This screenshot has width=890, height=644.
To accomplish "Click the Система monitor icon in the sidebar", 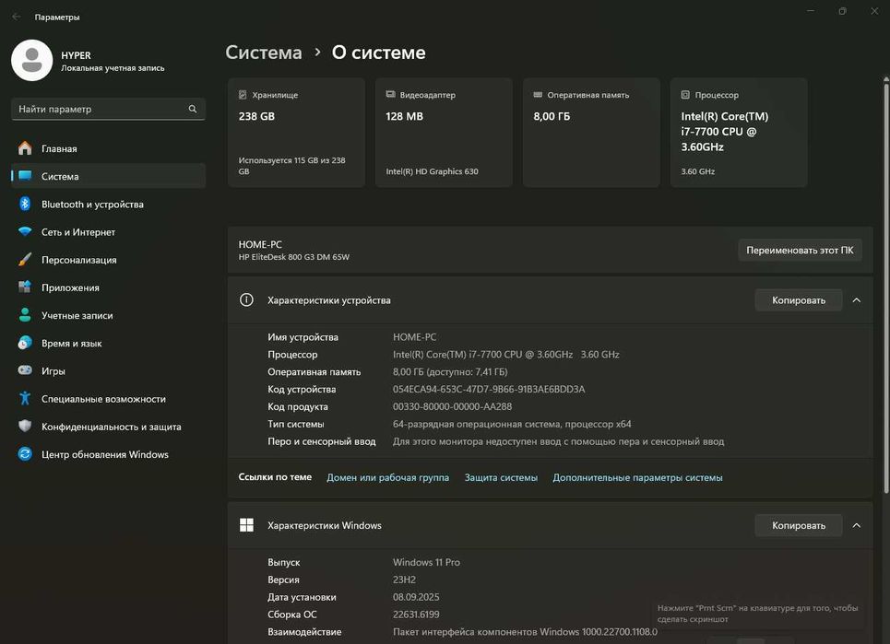I will 25,176.
